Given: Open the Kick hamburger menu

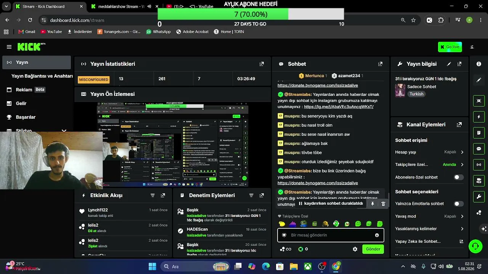Looking at the screenshot, I should tap(9, 47).
